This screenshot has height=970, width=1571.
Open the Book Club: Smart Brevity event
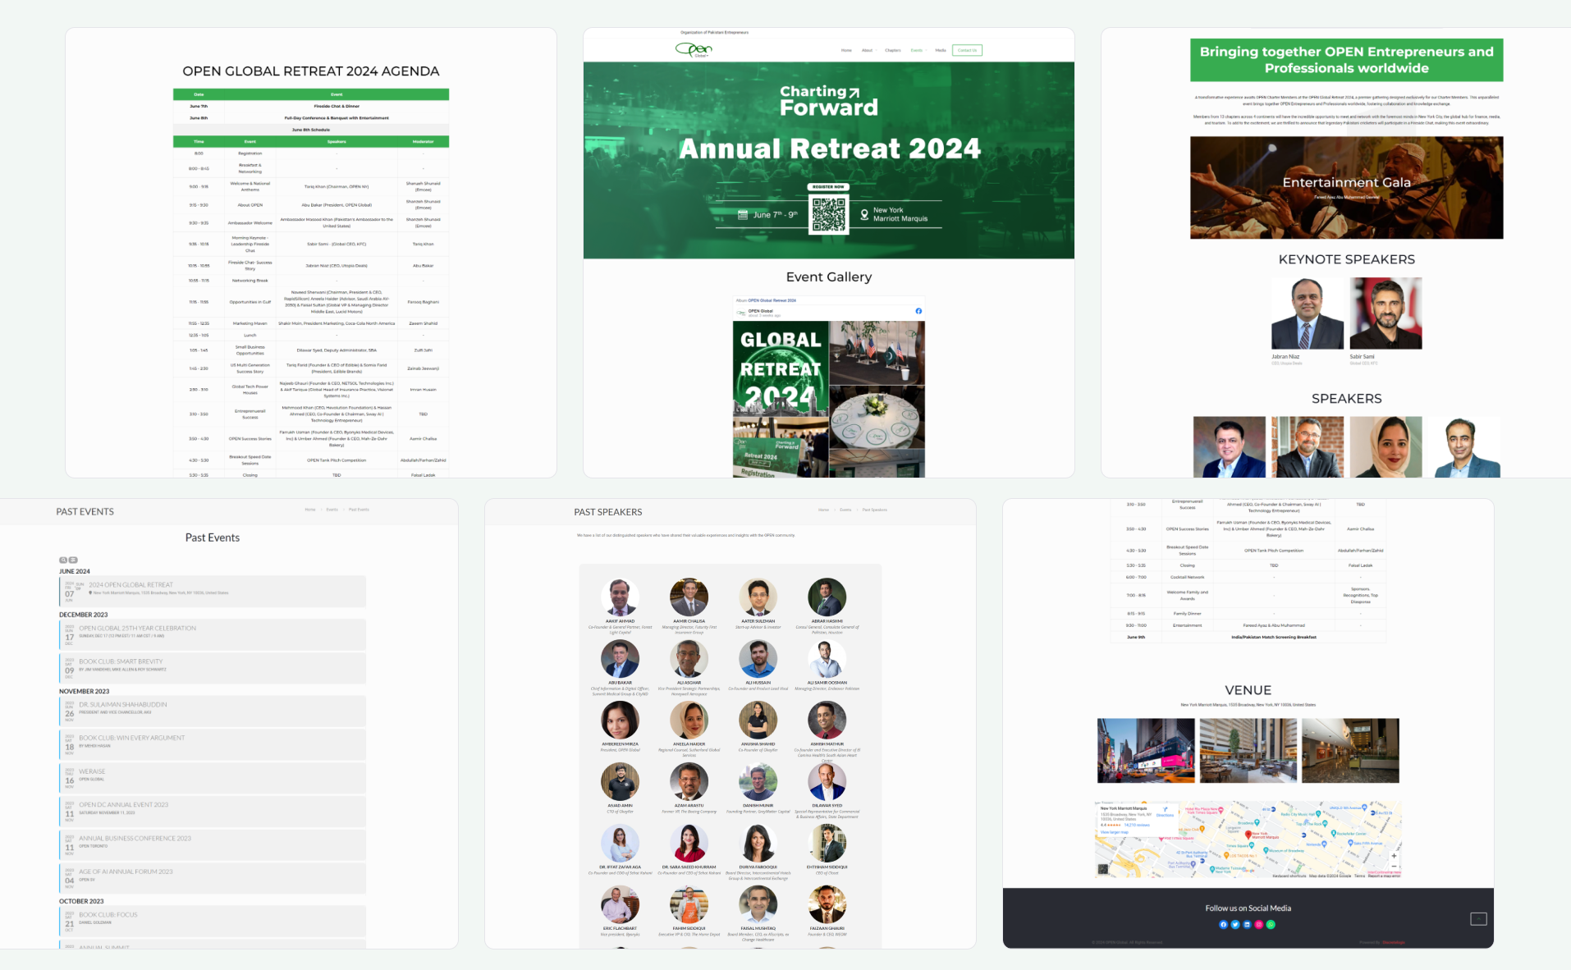[121, 661]
